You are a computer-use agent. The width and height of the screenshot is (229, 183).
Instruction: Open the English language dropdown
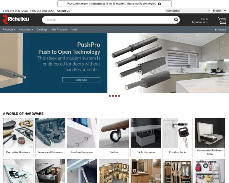[x=219, y=11]
